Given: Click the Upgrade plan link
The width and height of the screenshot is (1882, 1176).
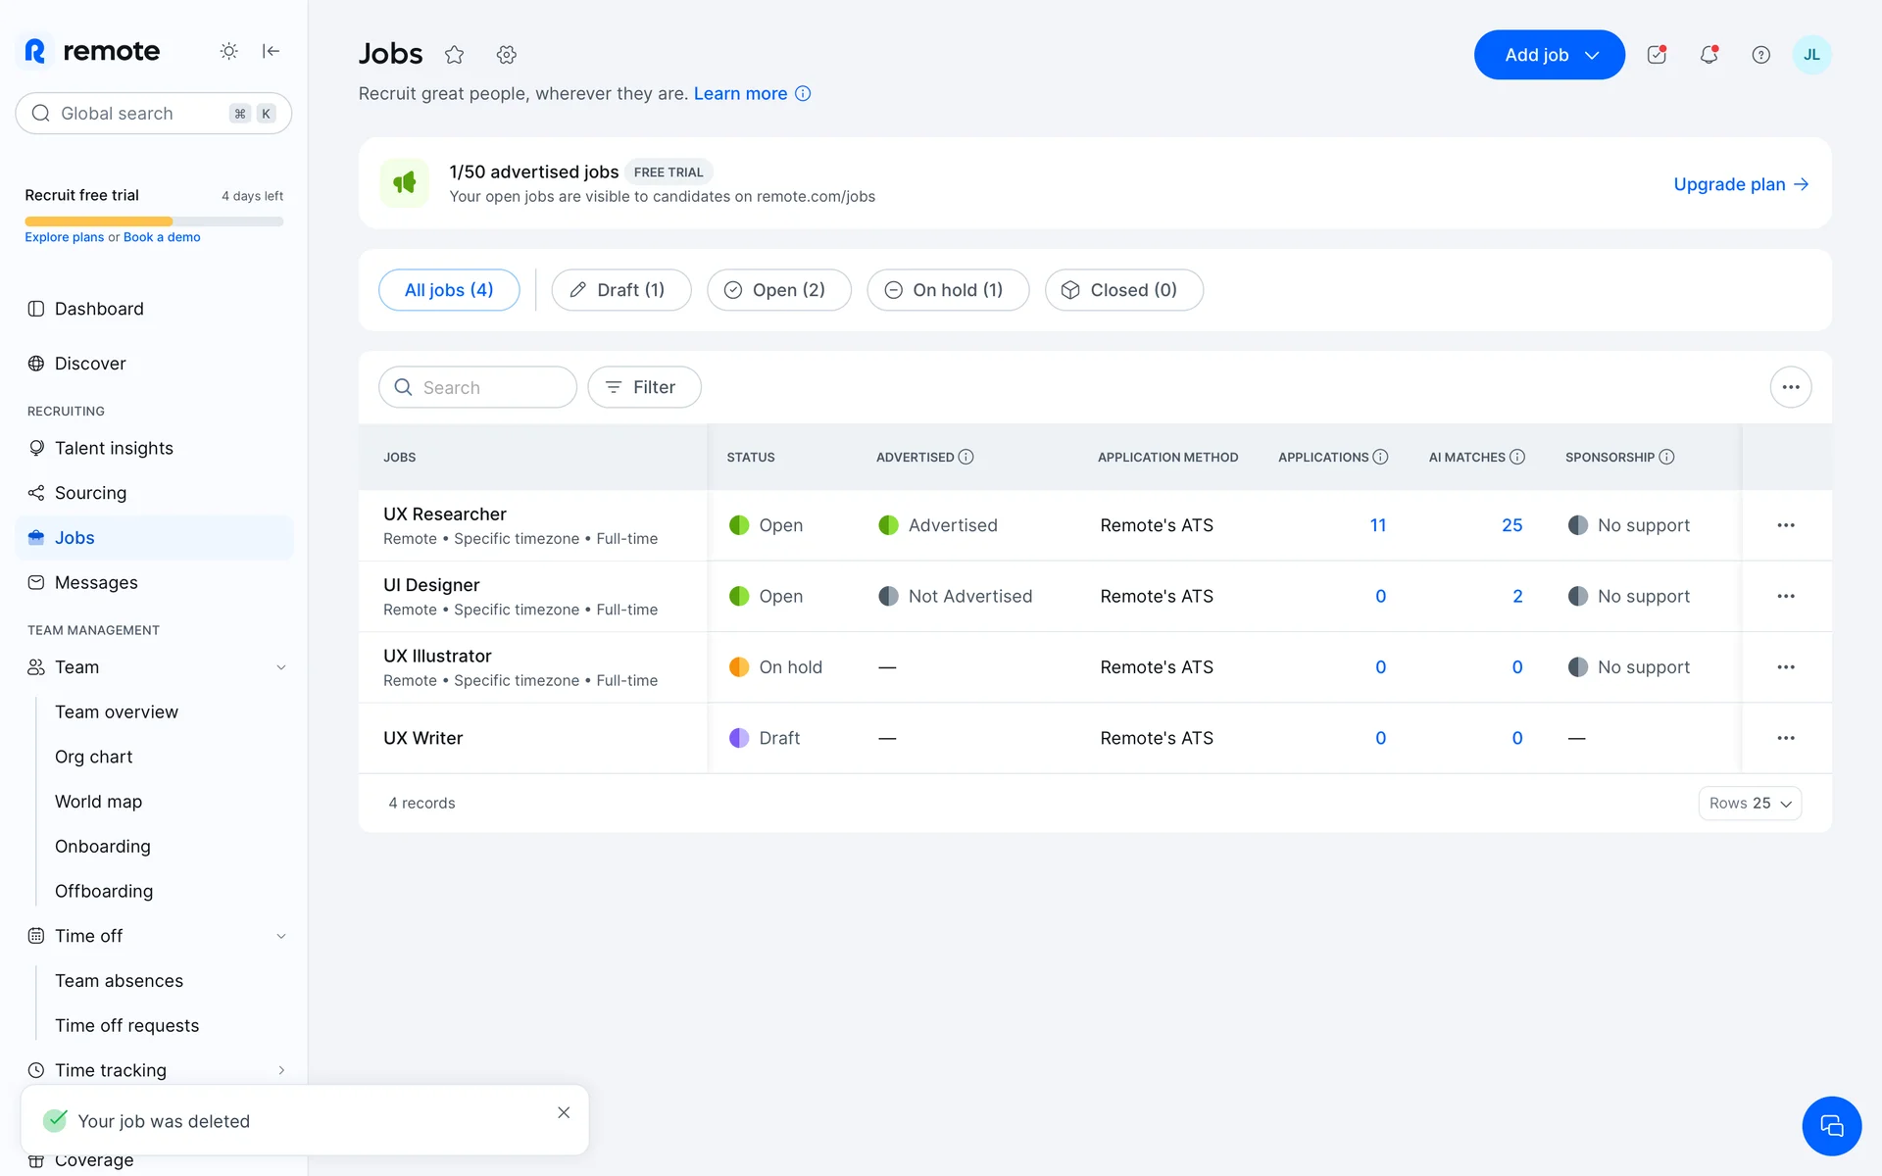Looking at the screenshot, I should tap(1740, 184).
